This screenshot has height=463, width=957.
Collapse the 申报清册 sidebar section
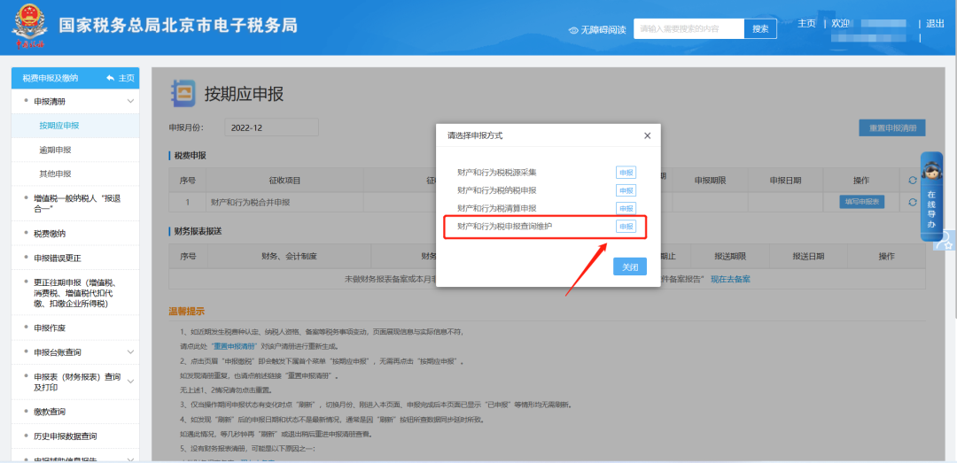point(131,102)
